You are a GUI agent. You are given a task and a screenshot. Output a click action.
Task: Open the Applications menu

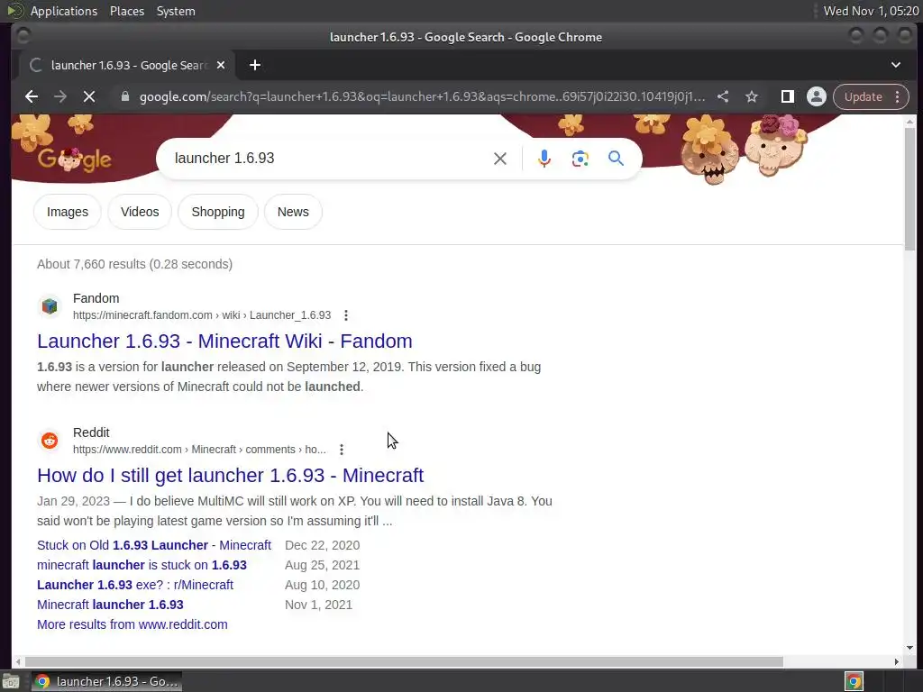pos(64,11)
